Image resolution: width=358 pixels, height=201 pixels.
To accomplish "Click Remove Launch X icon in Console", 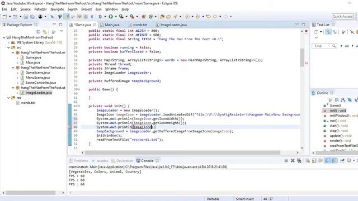I will pyautogui.click(x=293, y=161).
